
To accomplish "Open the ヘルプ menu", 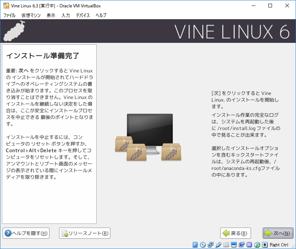I will point(101,16).
